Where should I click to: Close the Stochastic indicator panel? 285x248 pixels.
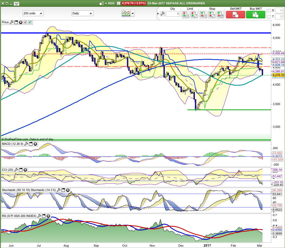click(x=68, y=190)
